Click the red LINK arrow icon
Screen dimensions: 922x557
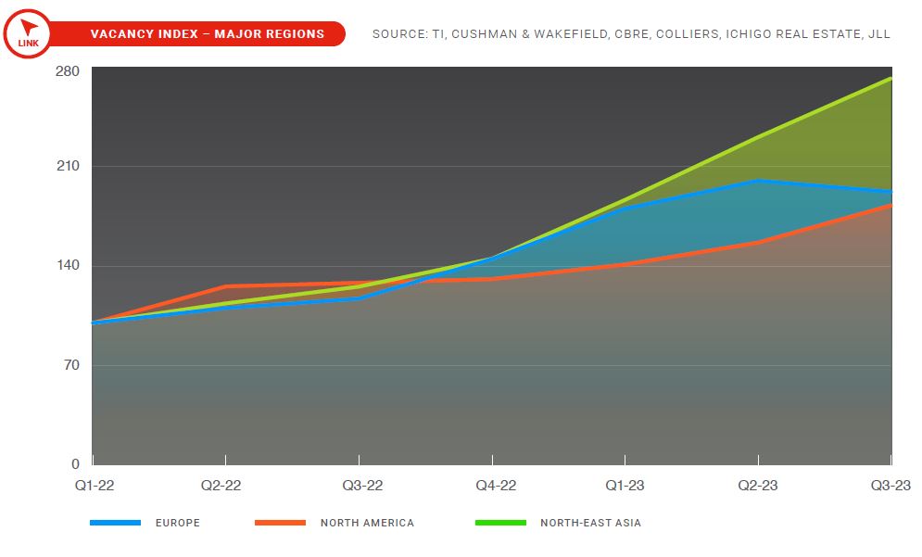(x=28, y=33)
